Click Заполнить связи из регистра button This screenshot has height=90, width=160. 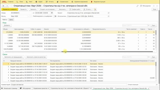(36, 57)
